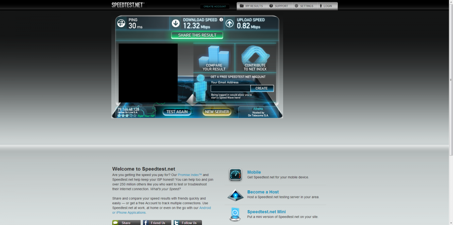The image size is (453, 225).
Task: Open the Speedtest.net Mini link
Action: click(267, 212)
